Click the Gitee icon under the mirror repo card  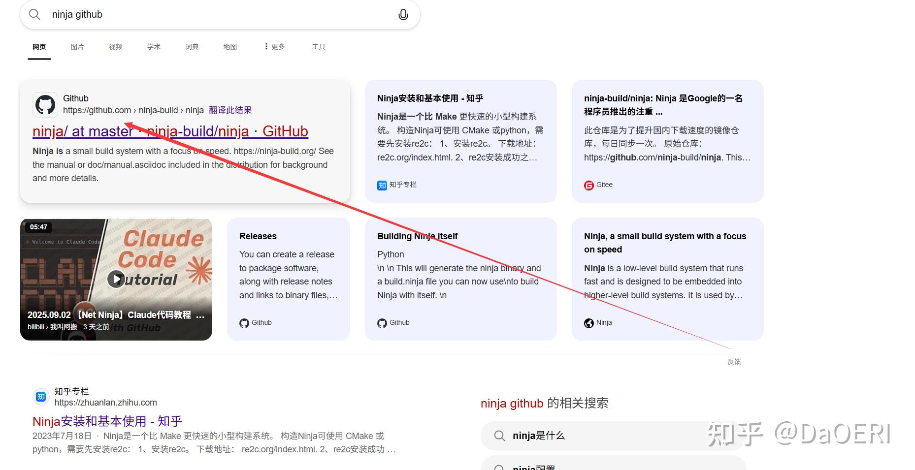pyautogui.click(x=588, y=185)
